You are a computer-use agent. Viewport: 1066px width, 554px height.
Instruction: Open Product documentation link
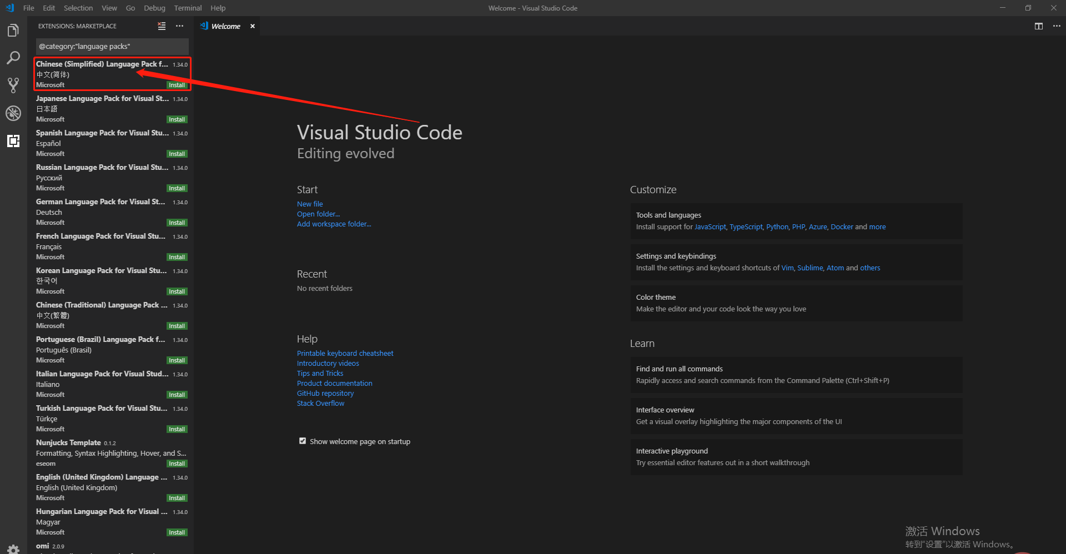tap(335, 384)
